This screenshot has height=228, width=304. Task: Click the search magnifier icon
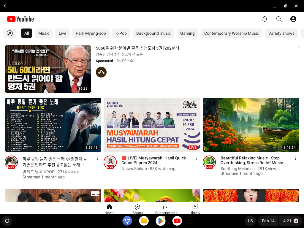click(279, 19)
